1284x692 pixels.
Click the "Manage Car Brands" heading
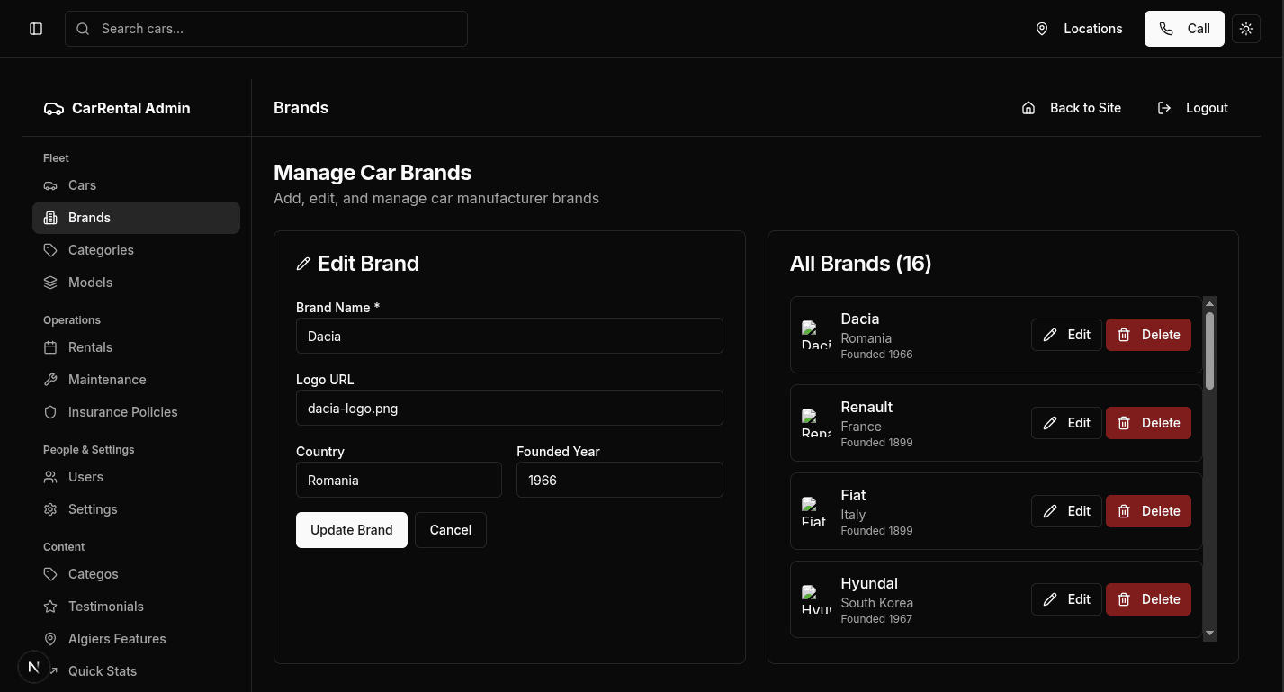pos(373,173)
